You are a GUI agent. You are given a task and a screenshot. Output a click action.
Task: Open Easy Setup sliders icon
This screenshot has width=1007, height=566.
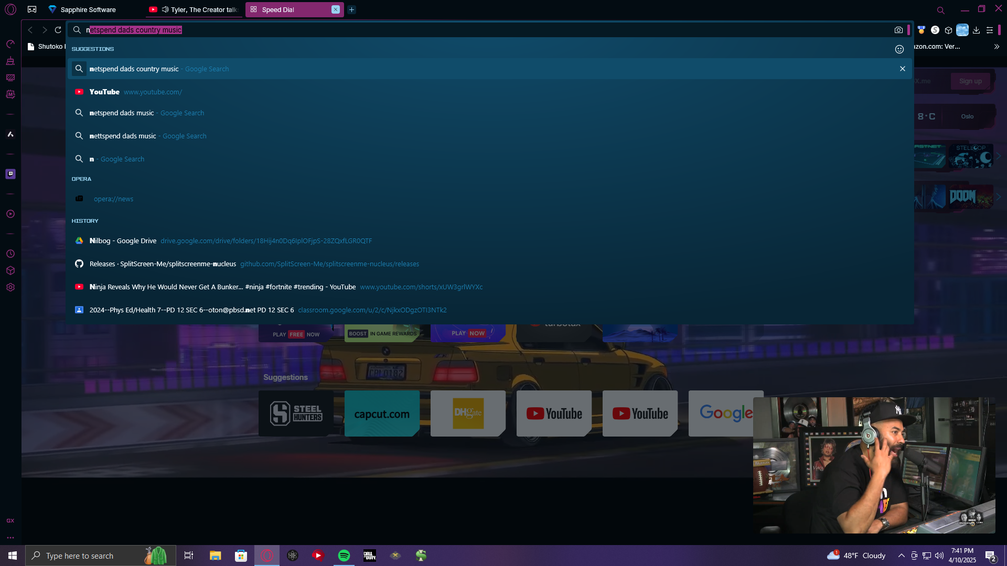[x=990, y=30]
